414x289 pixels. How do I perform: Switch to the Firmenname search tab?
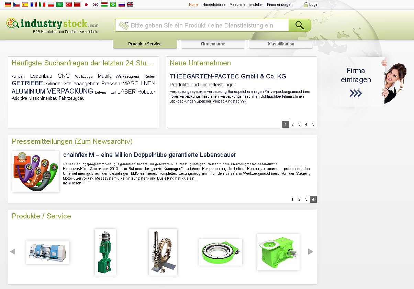tap(213, 44)
